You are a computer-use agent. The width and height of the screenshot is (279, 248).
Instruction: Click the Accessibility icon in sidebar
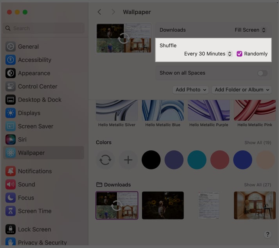[11, 60]
